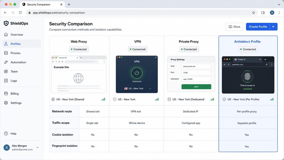Open the Proxies section
The width and height of the screenshot is (284, 160).
(x=22, y=53)
